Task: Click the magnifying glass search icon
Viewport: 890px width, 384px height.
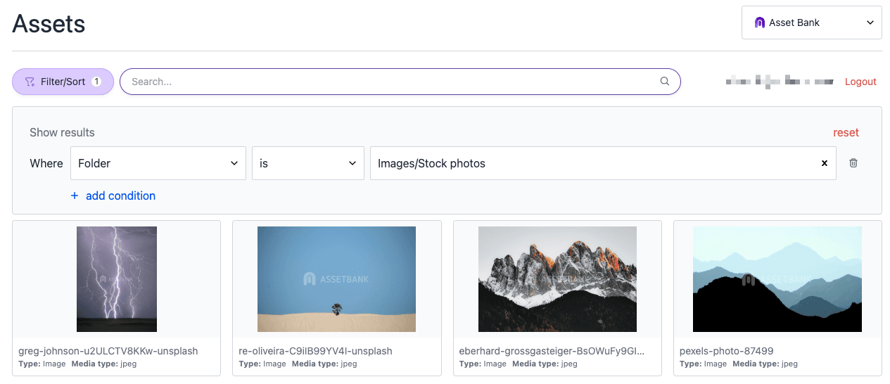Action: click(665, 82)
